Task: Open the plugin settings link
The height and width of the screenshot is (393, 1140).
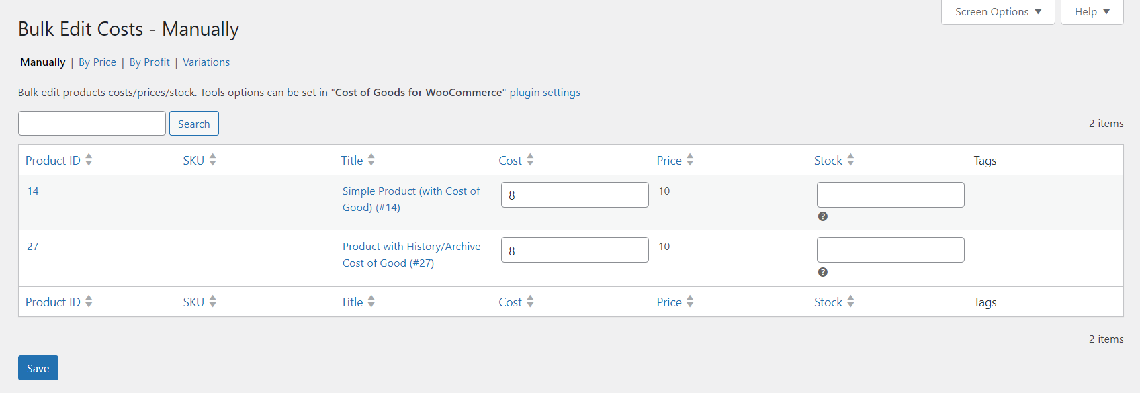Action: pos(545,93)
